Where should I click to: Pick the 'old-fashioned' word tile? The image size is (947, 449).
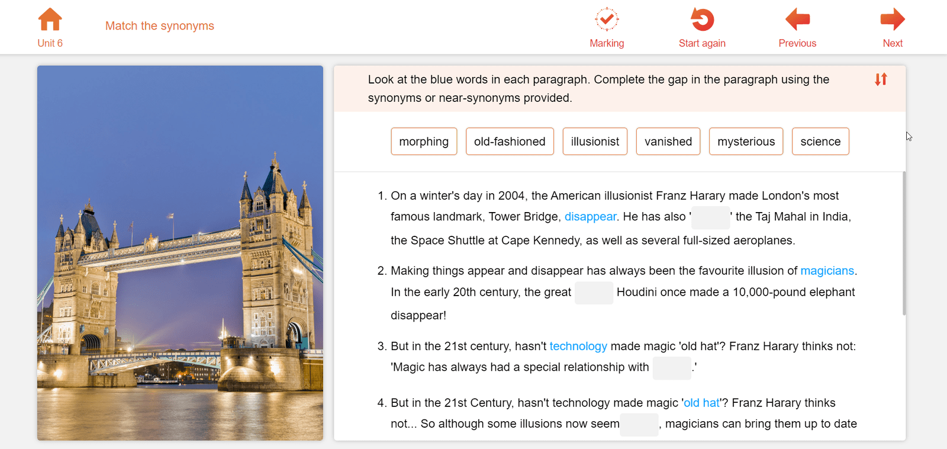pyautogui.click(x=510, y=142)
